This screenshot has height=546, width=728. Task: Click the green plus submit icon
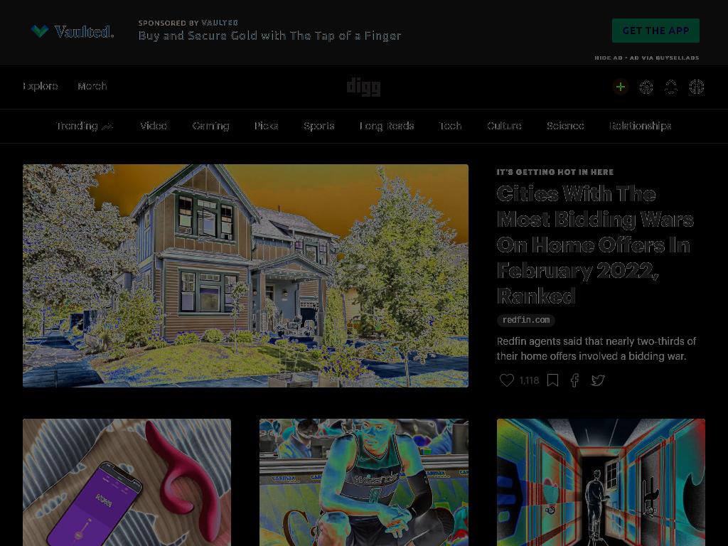click(620, 87)
